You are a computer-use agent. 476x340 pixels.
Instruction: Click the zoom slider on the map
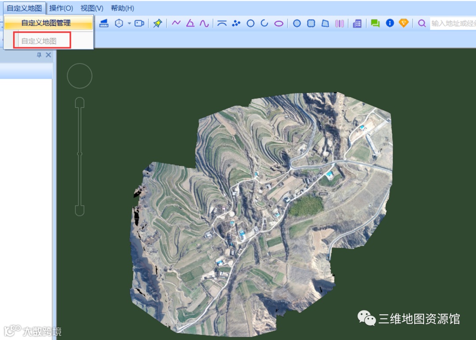(79, 157)
